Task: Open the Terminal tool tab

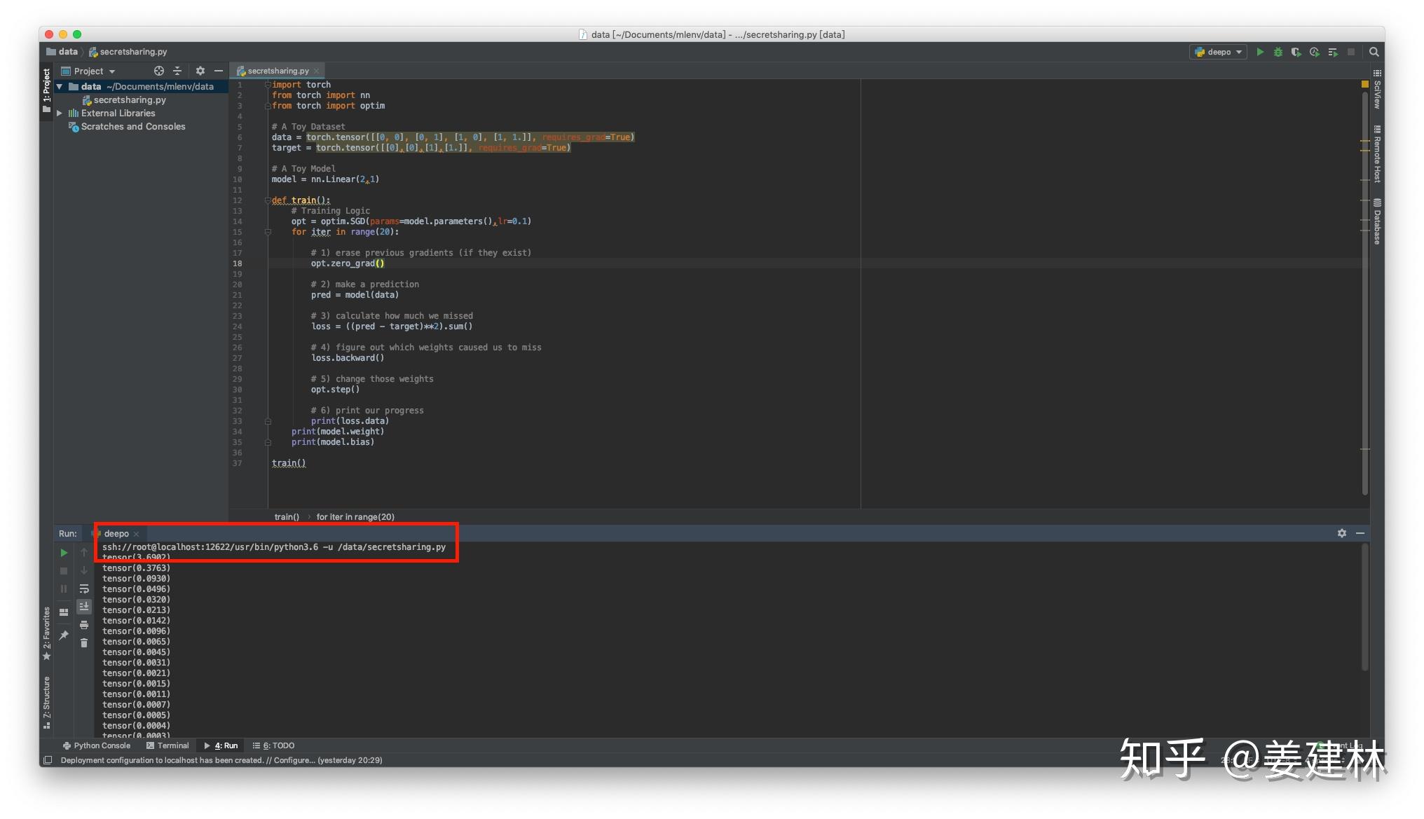Action: pyautogui.click(x=168, y=745)
